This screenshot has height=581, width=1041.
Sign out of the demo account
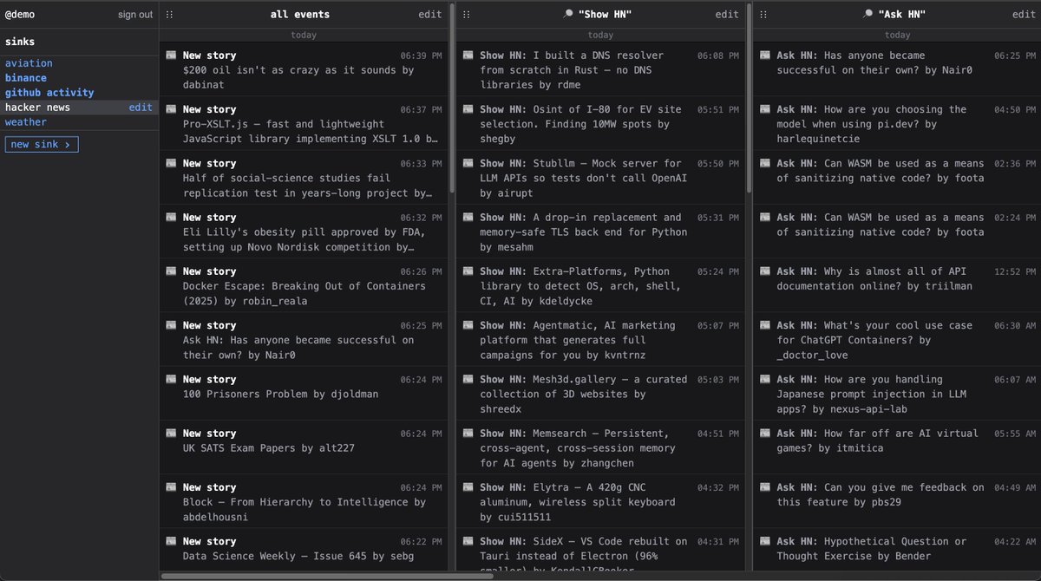tap(135, 15)
